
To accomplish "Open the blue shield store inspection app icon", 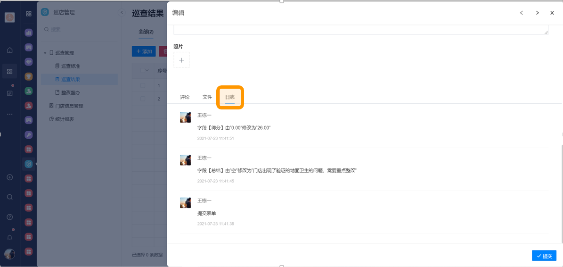I will (x=29, y=164).
